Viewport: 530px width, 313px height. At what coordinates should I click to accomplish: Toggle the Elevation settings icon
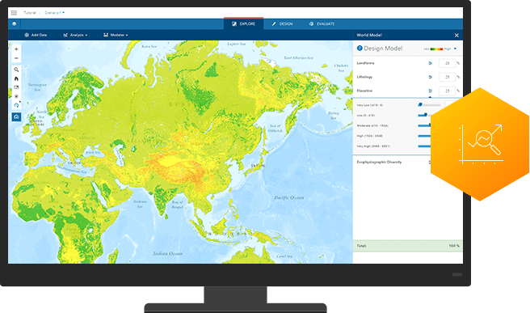[431, 91]
